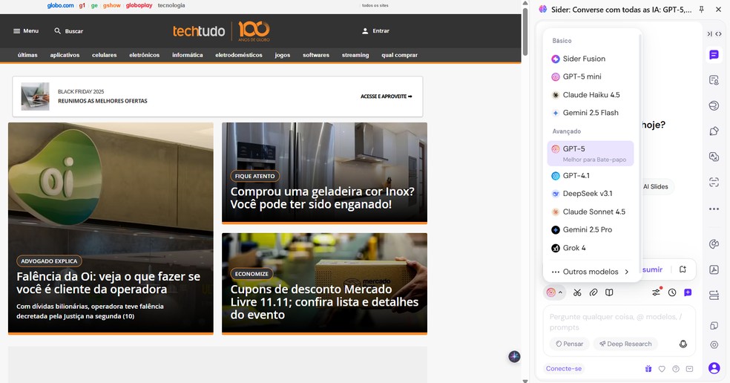Start a new chat with purple plus icon
This screenshot has width=730, height=383.
pos(688,292)
